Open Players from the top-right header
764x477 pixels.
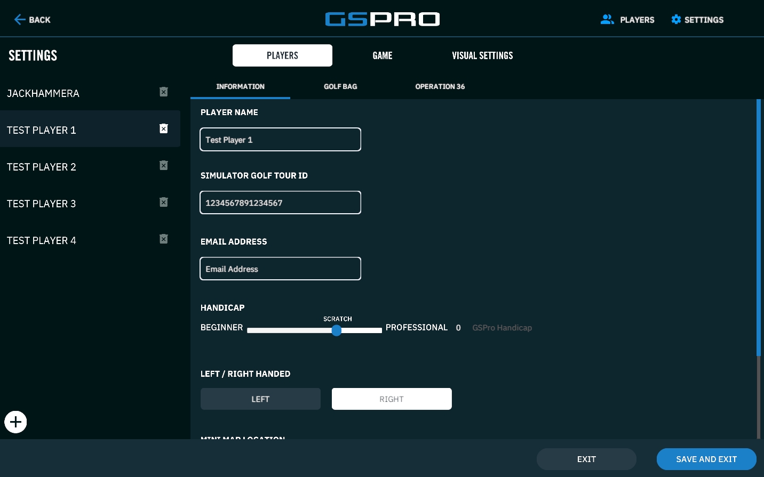coord(627,20)
